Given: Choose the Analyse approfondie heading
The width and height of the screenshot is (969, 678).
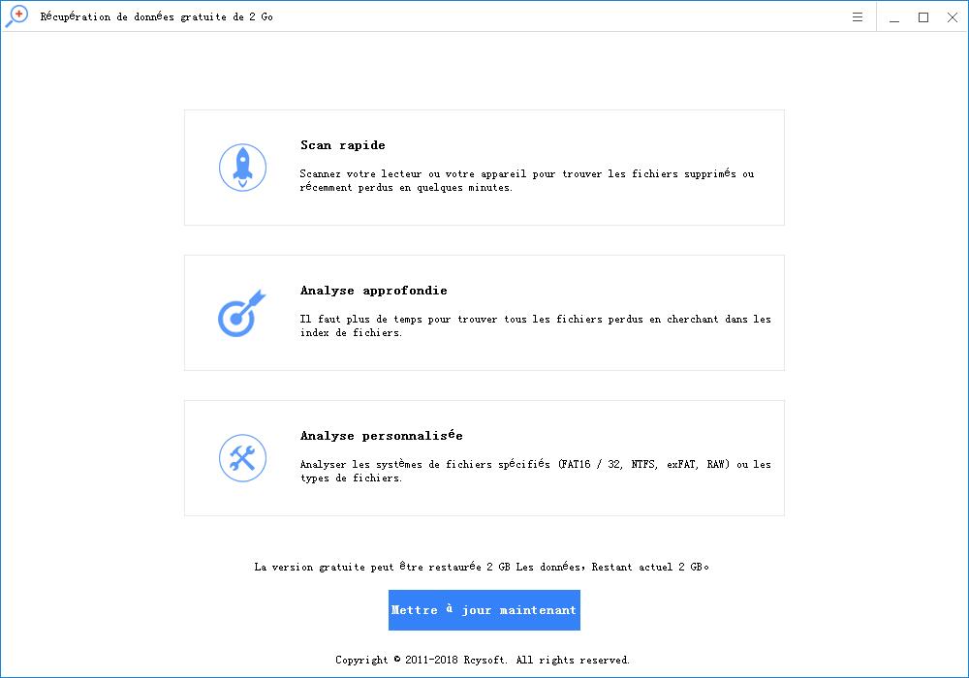Looking at the screenshot, I should pyautogui.click(x=374, y=291).
